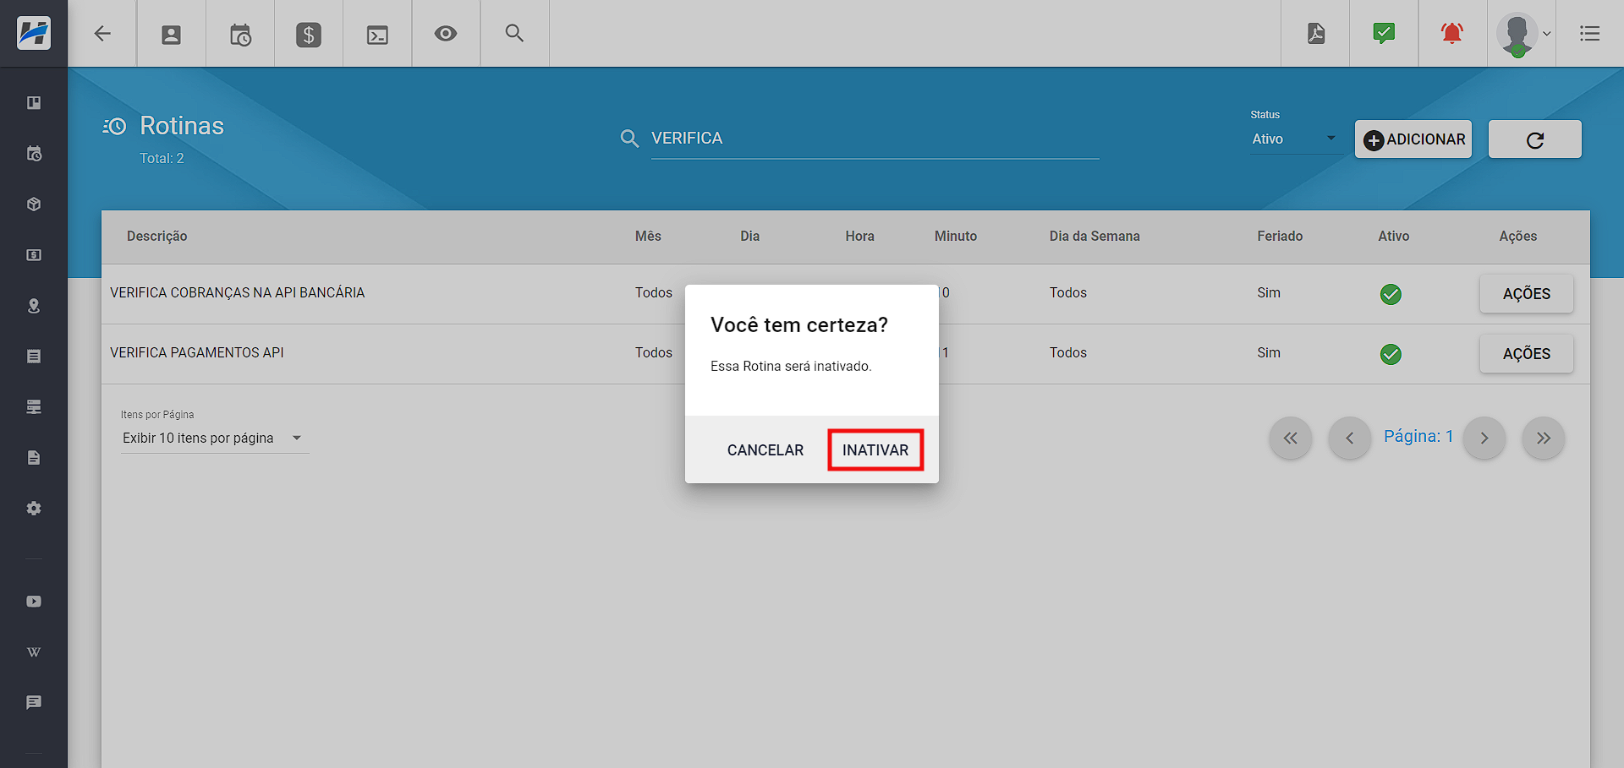Toggle active checkmark for VERIFICA PAGAMENTOS API row

click(1391, 354)
